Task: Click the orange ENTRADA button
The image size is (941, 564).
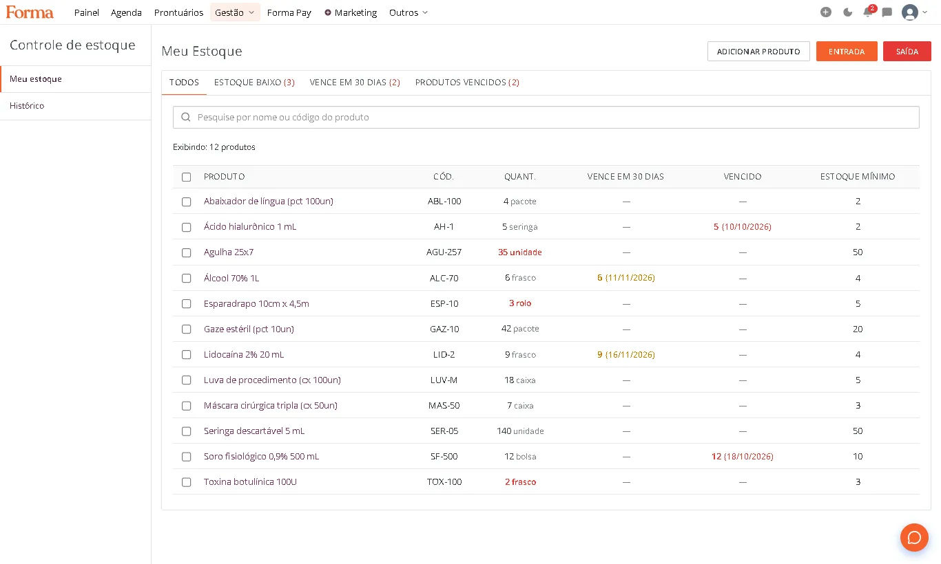Action: coord(847,52)
